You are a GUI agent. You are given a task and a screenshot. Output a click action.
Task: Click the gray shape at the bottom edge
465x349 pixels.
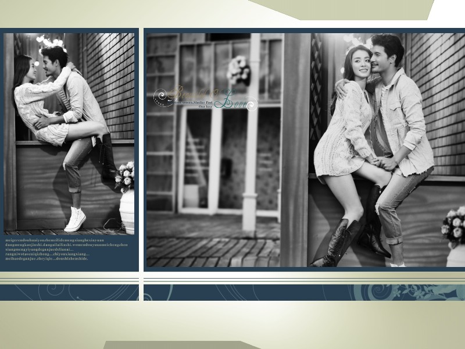(180, 345)
